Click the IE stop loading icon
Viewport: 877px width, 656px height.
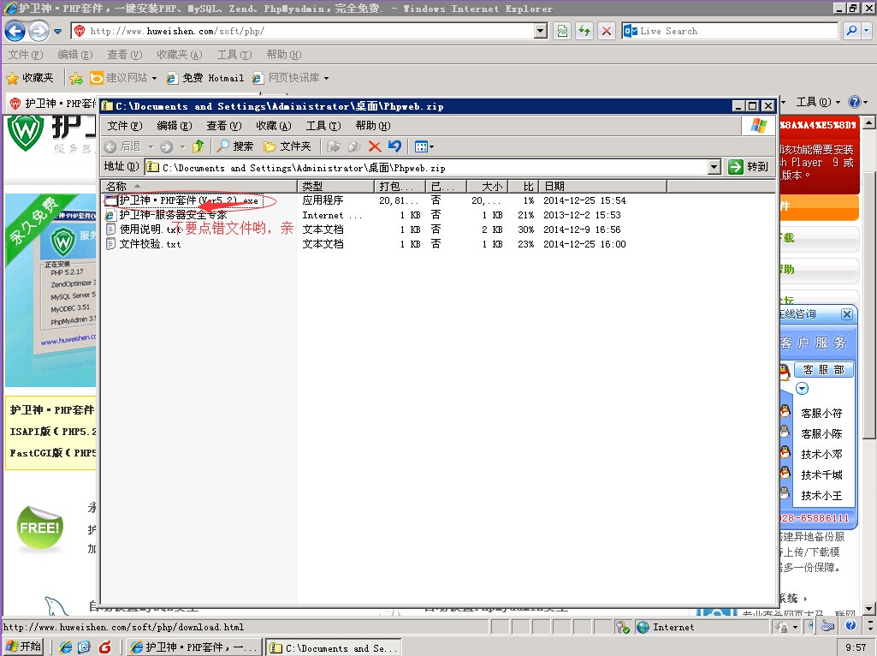606,32
